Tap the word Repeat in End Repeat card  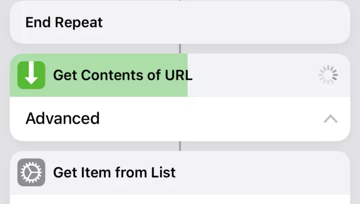(x=79, y=23)
